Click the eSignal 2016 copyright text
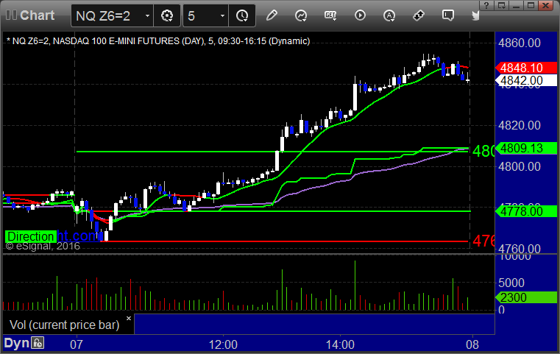 coord(43,246)
